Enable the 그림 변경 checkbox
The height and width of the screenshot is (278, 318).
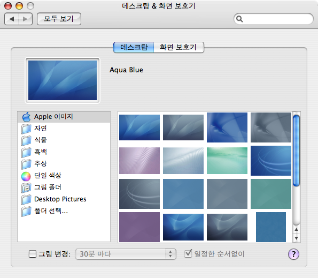tap(33, 254)
